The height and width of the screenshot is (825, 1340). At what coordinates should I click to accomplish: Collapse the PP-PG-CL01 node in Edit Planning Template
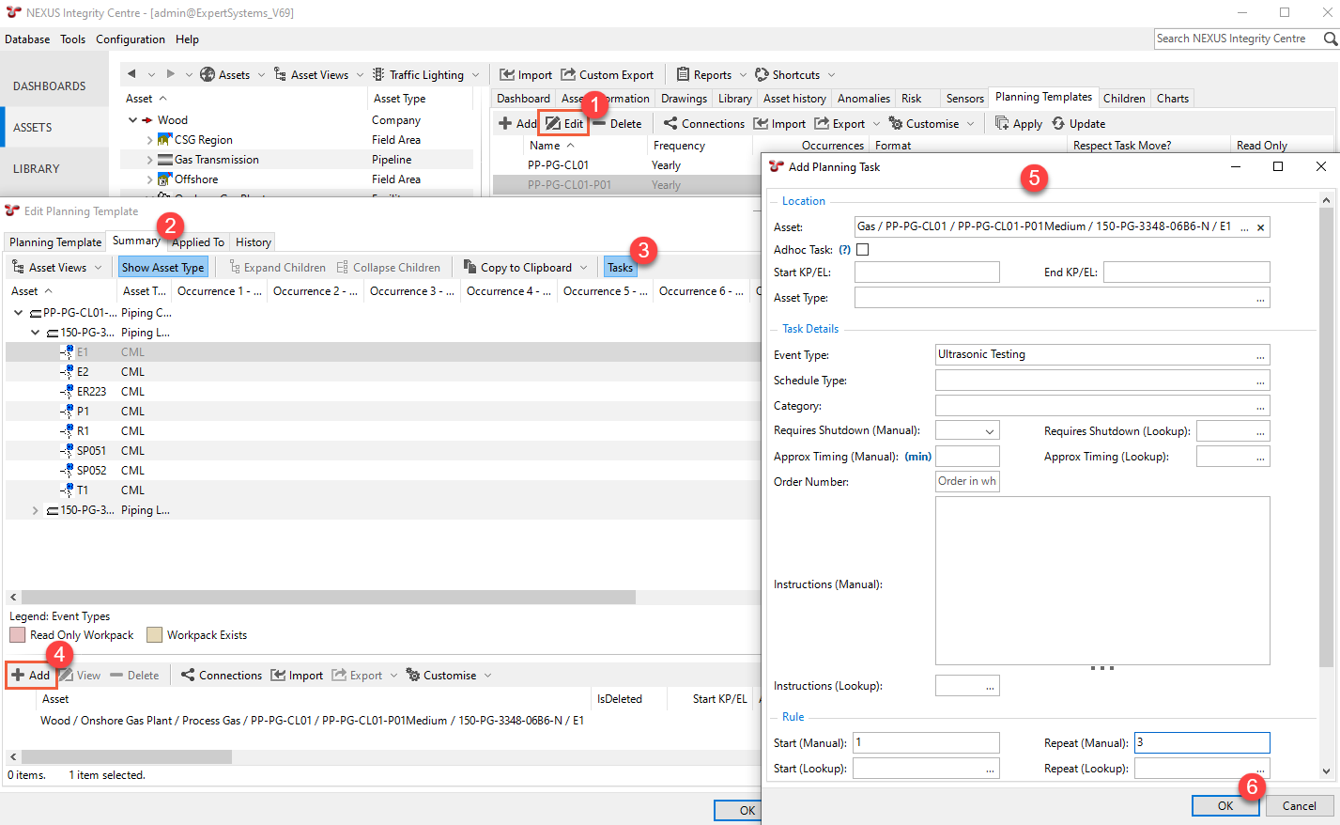tap(18, 312)
